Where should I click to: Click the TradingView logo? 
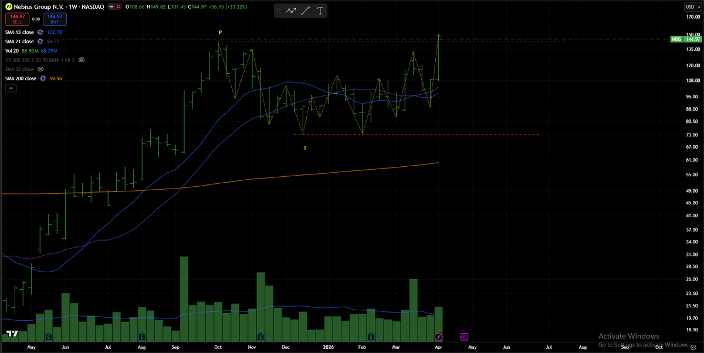tap(11, 334)
